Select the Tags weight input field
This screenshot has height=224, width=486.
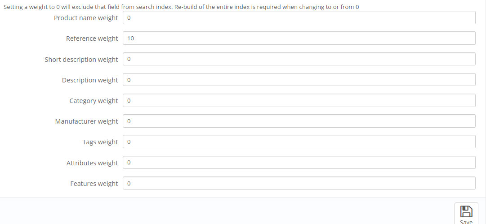(299, 142)
